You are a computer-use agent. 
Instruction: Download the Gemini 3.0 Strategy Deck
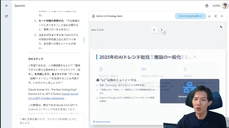[209, 16]
